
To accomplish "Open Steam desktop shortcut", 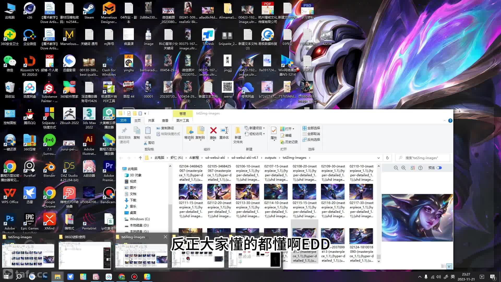I will (x=89, y=11).
